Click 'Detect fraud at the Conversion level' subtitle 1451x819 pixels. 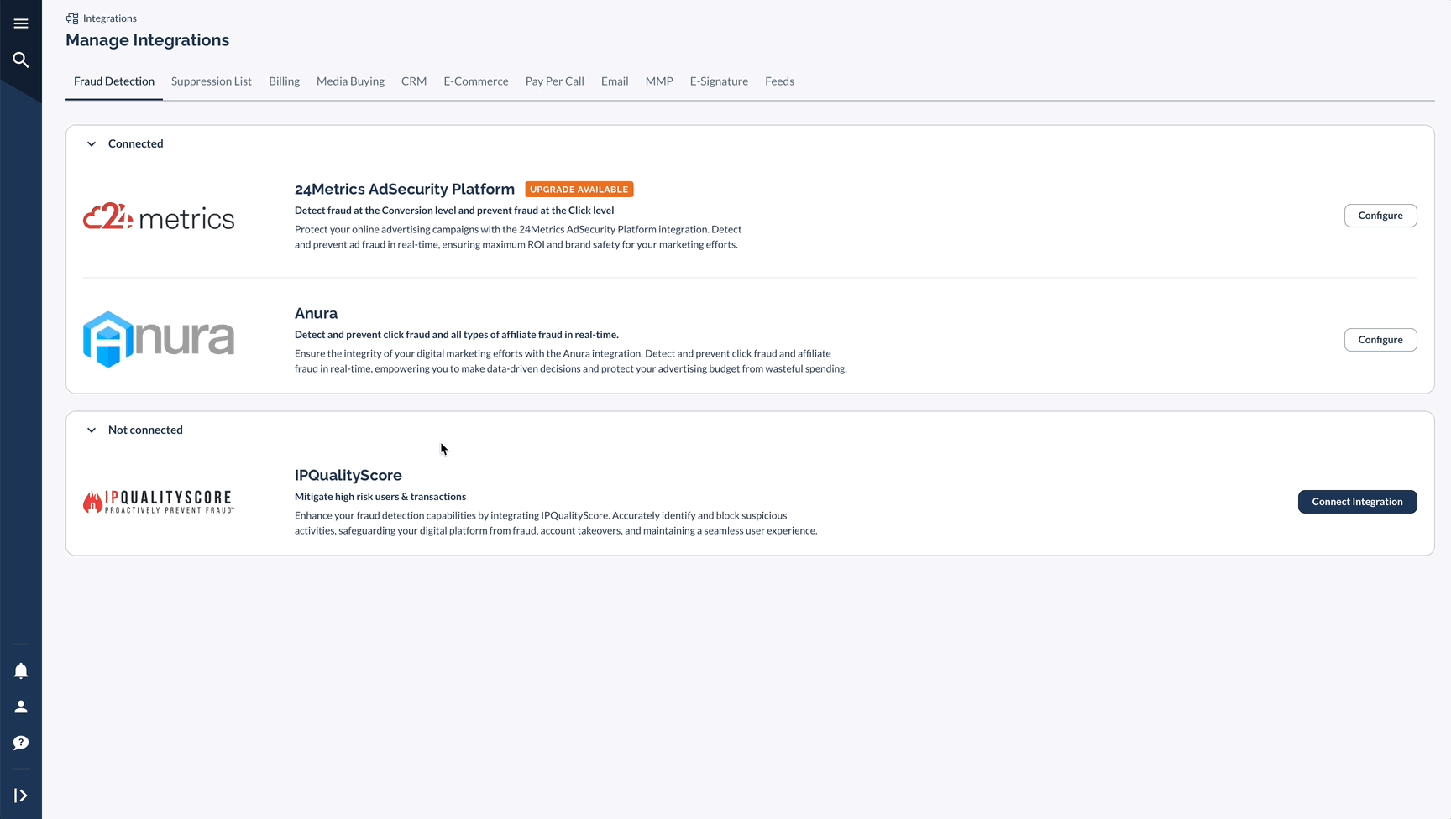(x=454, y=211)
